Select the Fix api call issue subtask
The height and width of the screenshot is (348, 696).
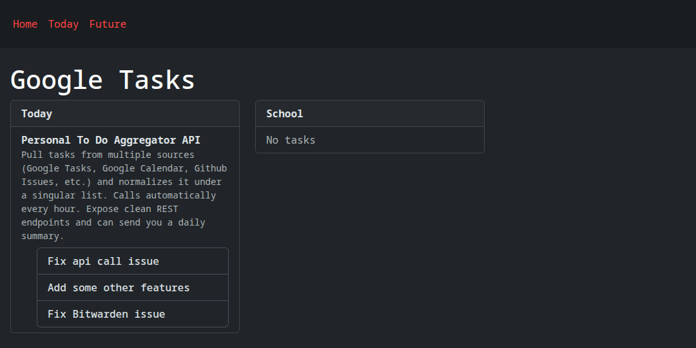click(x=103, y=261)
